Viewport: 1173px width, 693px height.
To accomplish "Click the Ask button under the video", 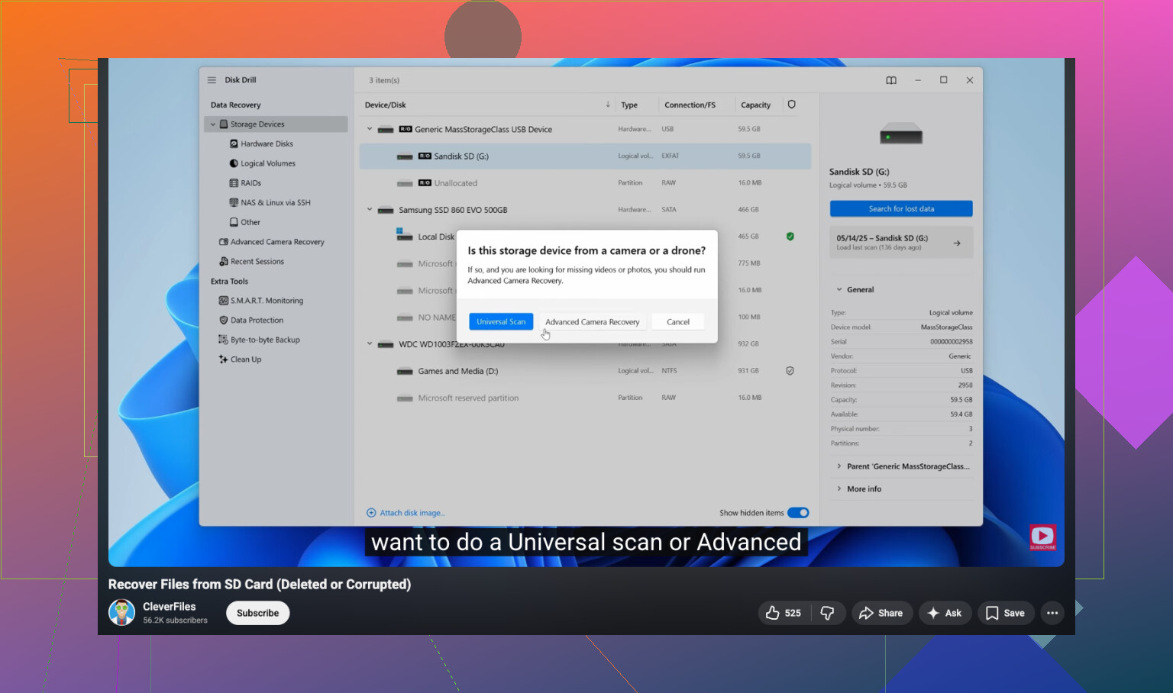I will pos(945,613).
